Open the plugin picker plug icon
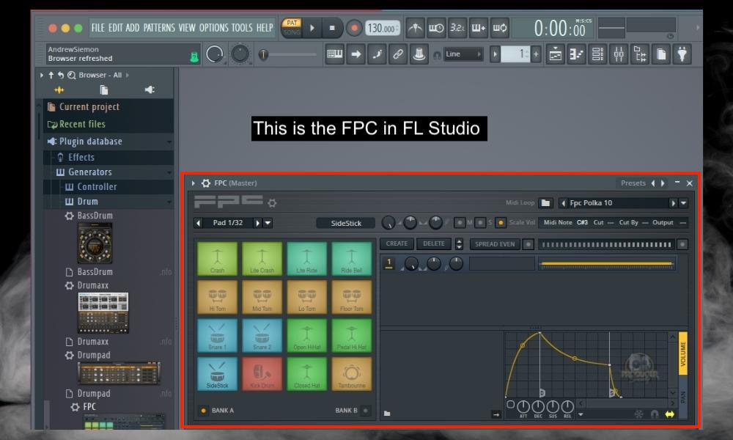The width and height of the screenshot is (733, 440). (682, 54)
